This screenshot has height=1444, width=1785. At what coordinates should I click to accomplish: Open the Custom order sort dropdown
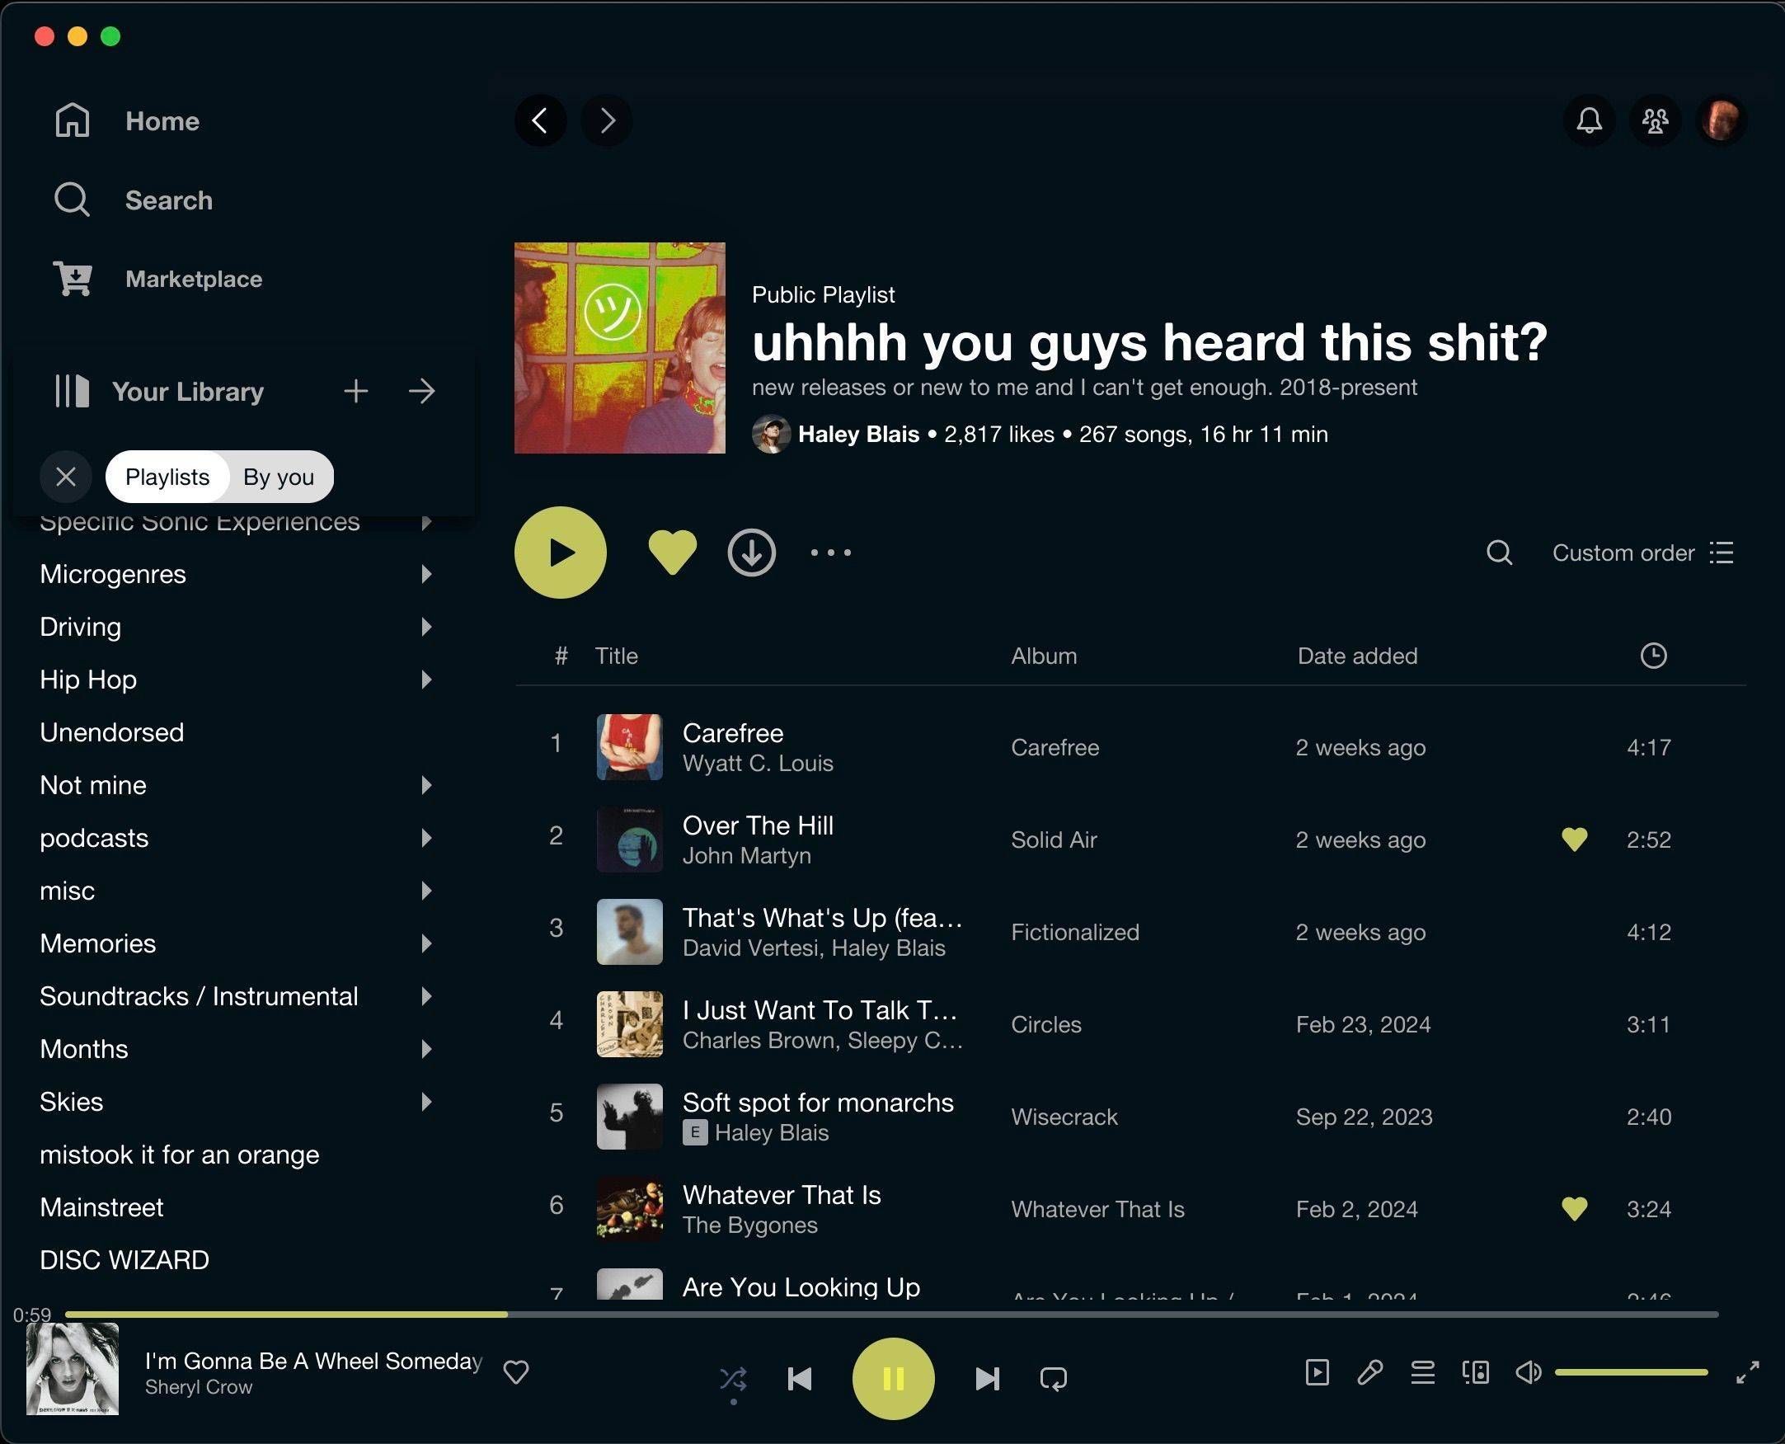click(1643, 553)
